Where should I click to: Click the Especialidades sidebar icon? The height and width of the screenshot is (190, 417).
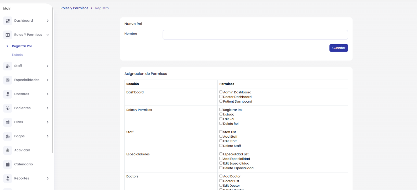tap(8, 80)
